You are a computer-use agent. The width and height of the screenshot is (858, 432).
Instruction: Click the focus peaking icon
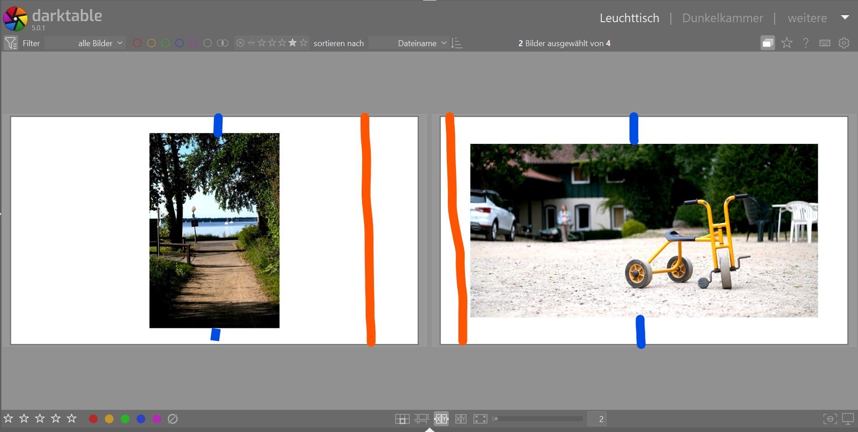coord(830,419)
